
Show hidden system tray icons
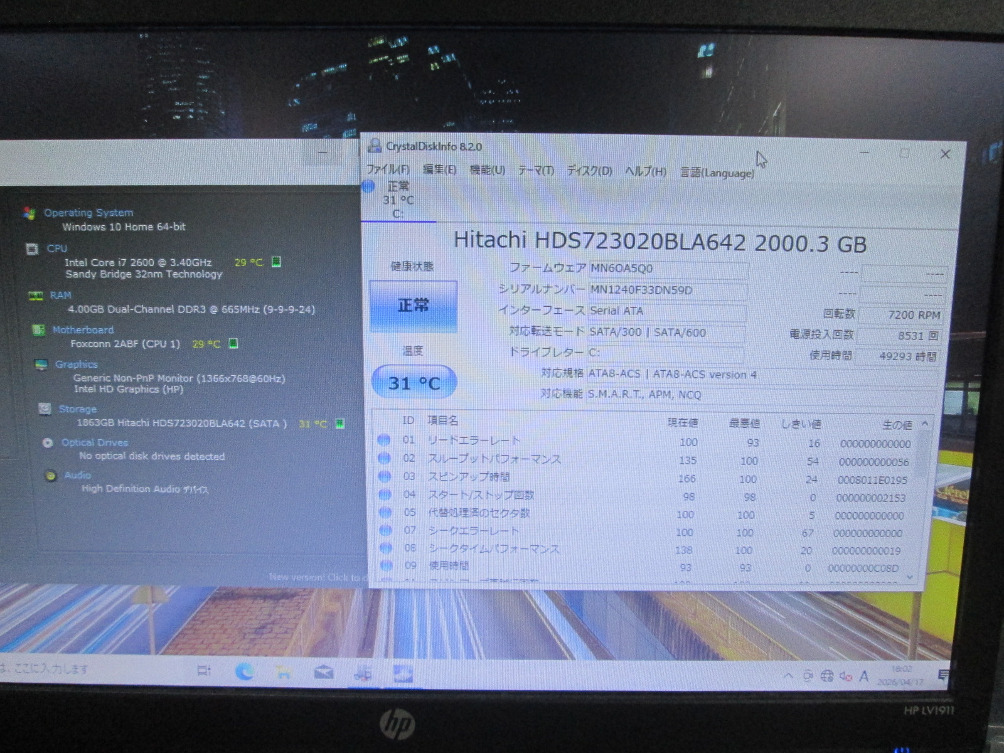789,676
